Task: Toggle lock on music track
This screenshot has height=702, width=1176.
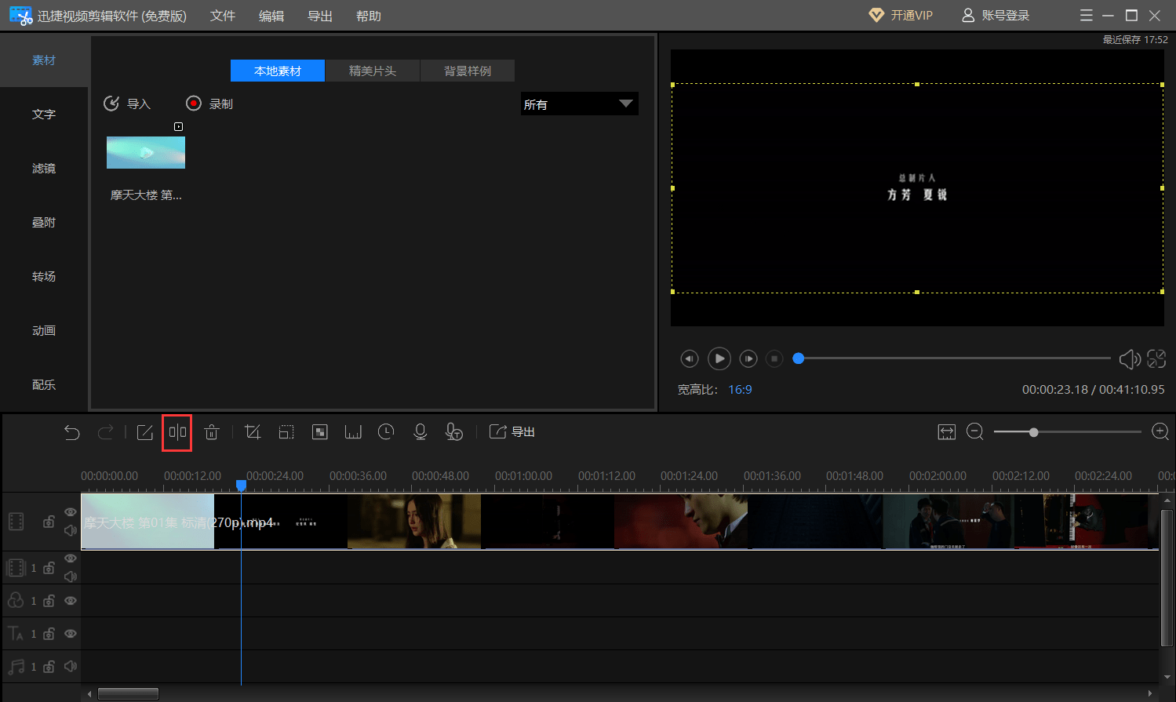Action: coord(49,667)
